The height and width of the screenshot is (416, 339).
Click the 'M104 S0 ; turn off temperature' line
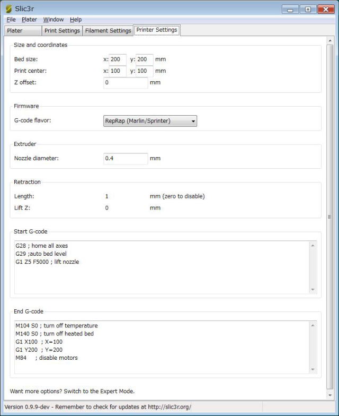pos(56,326)
